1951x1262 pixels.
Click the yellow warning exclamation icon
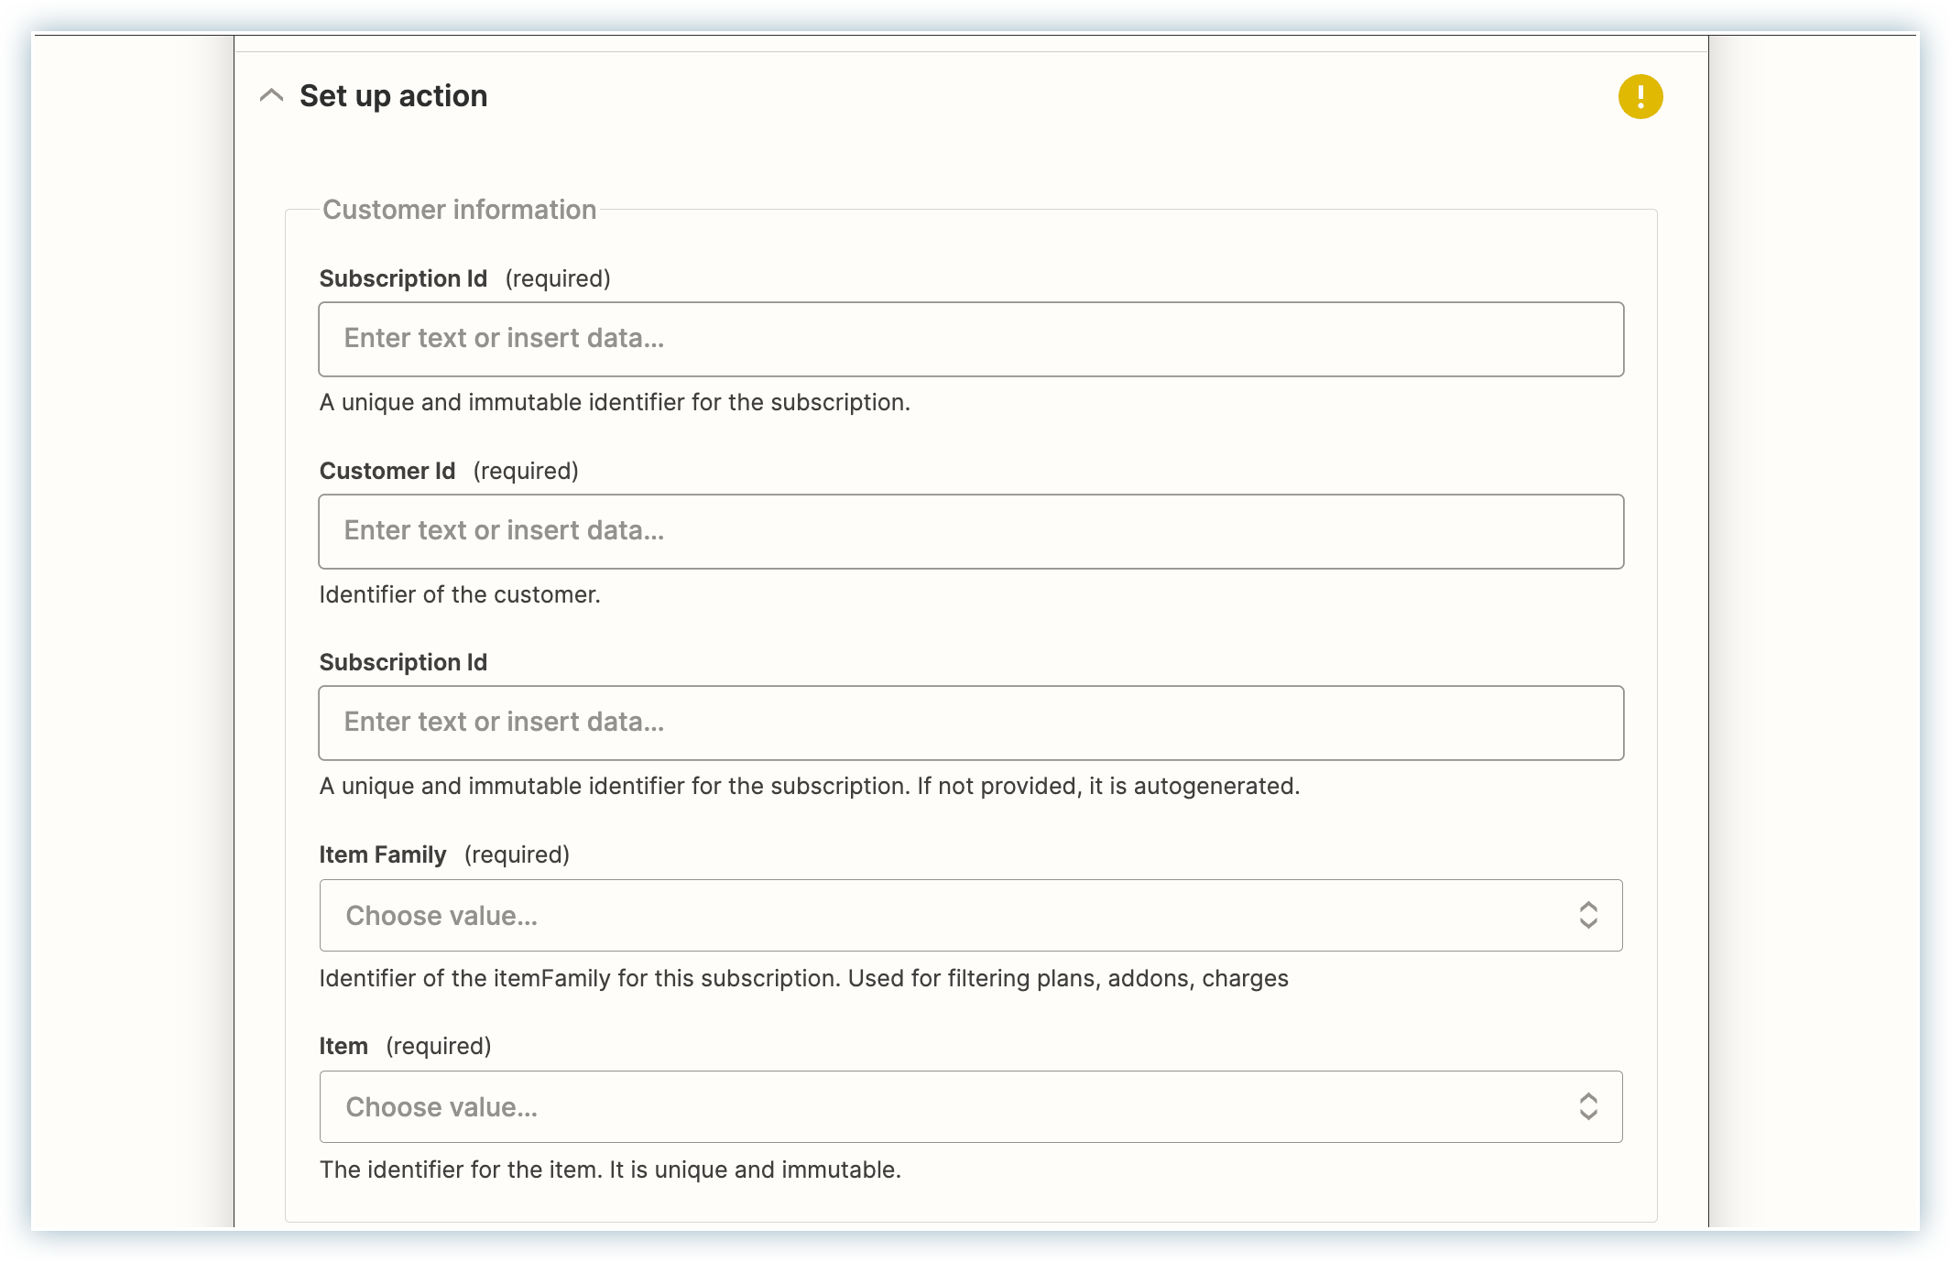(x=1640, y=96)
